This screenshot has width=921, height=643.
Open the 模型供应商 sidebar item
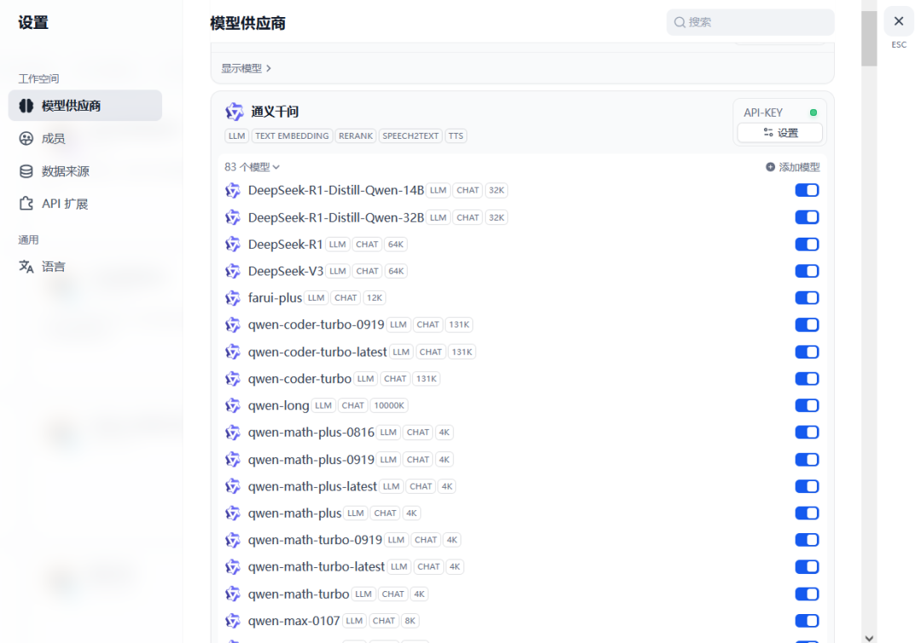click(85, 106)
